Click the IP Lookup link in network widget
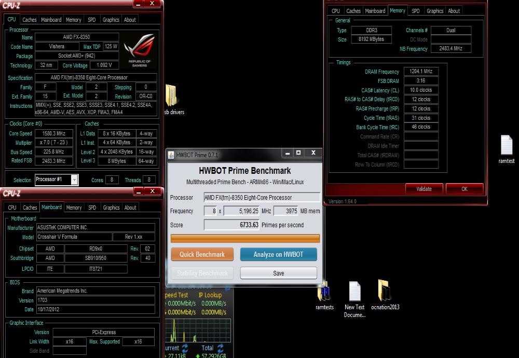This screenshot has width=519, height=358. (x=210, y=295)
